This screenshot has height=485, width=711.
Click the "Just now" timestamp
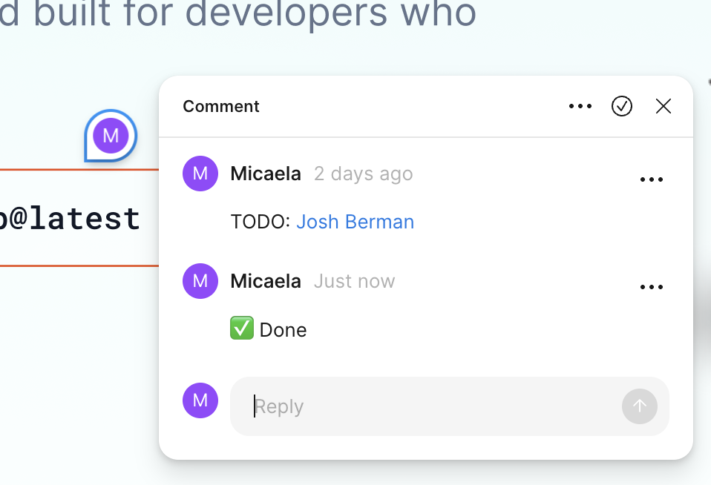click(354, 282)
